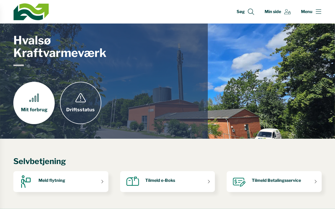This screenshot has height=209, width=335.
Task: Click the chevron on Meld flytning card
Action: [102, 182]
